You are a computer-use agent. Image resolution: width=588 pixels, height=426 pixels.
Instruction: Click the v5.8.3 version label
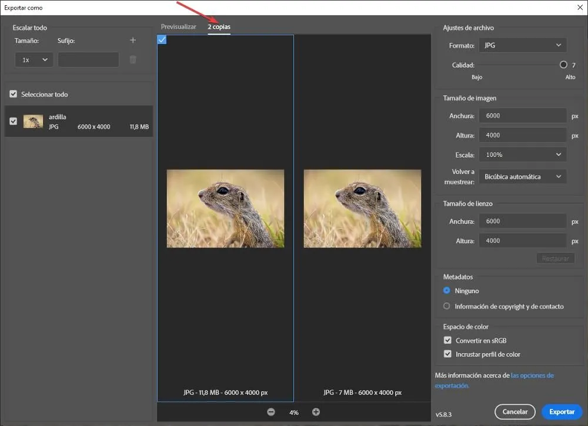443,414
